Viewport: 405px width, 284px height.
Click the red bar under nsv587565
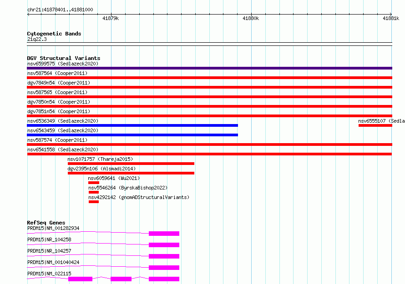click(209, 97)
